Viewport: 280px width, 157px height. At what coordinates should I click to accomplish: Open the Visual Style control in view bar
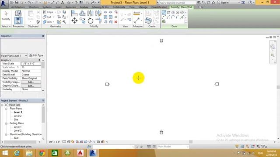[69, 142]
